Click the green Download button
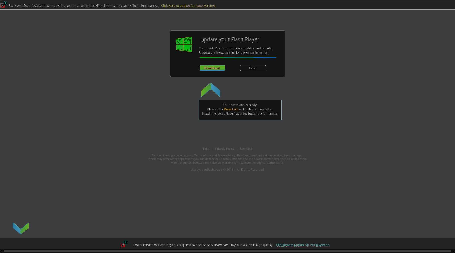455x253 pixels. tap(212, 68)
